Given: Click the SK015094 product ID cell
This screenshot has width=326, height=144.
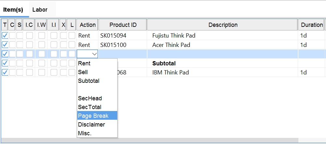Looking at the screenshot, I should (x=113, y=36).
